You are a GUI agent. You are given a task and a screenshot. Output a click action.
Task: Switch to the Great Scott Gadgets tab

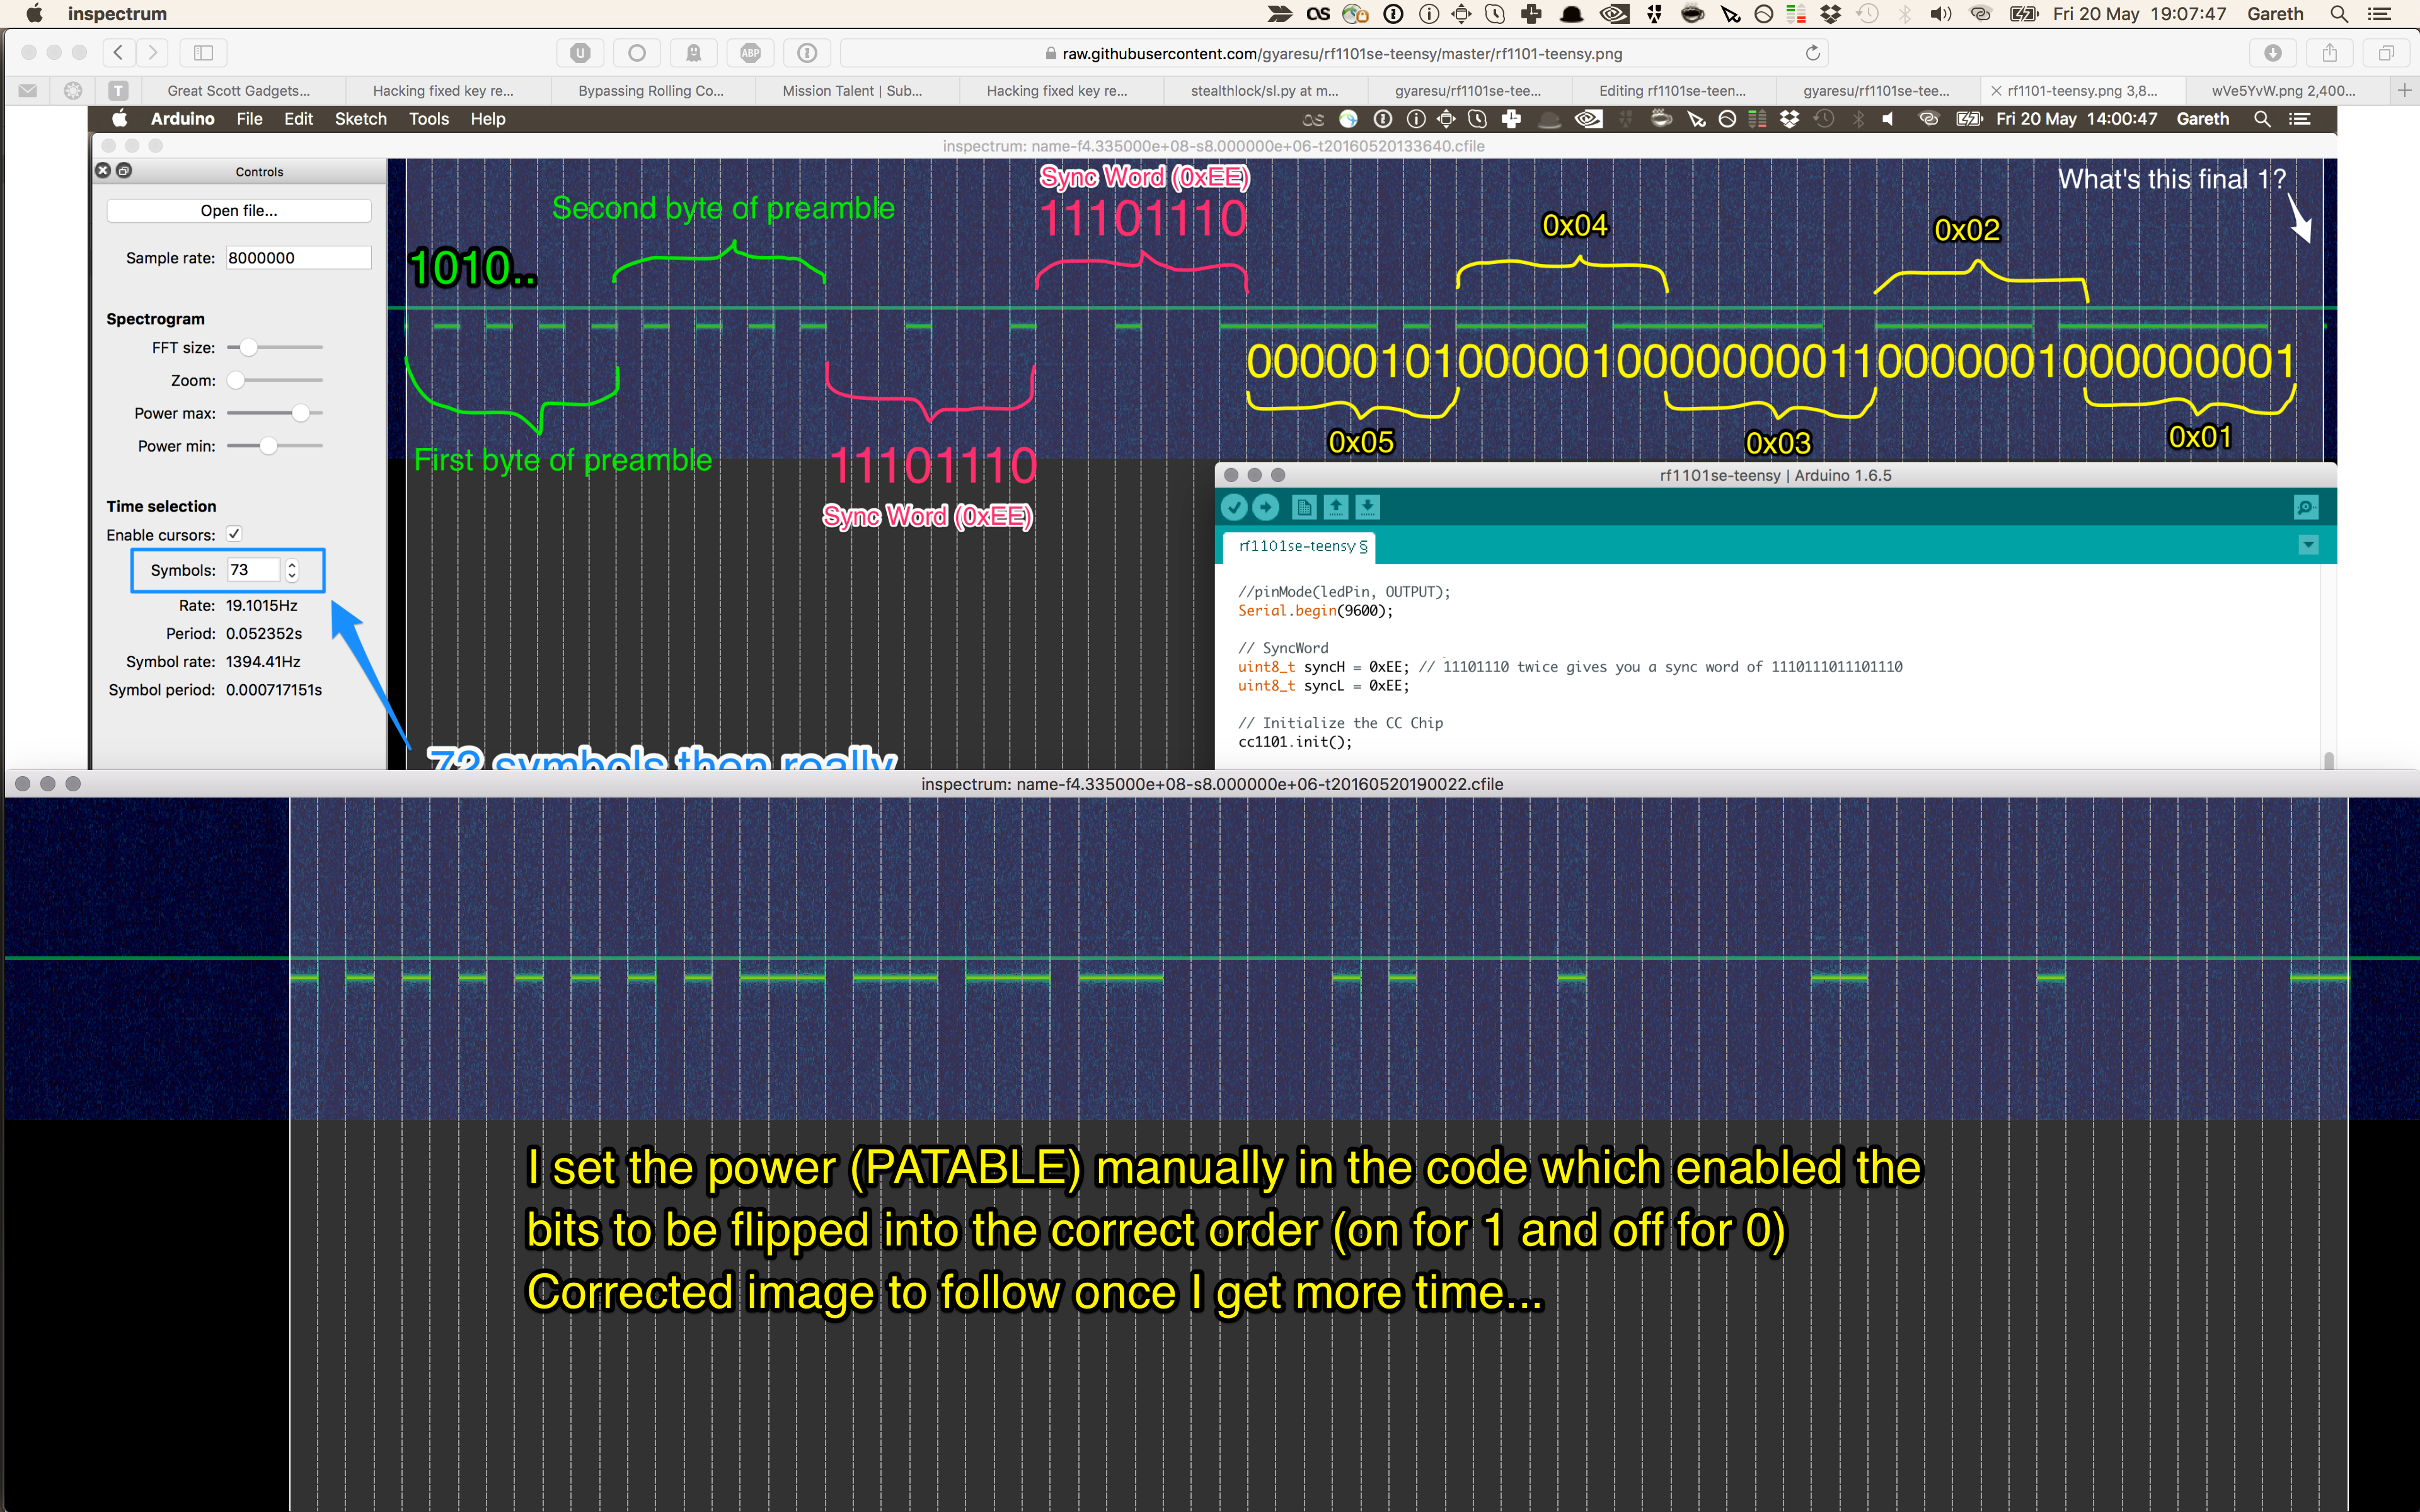click(x=238, y=90)
